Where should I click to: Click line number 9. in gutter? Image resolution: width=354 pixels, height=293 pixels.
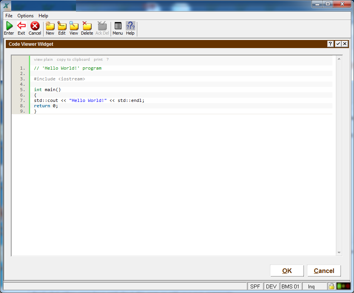tap(23, 111)
